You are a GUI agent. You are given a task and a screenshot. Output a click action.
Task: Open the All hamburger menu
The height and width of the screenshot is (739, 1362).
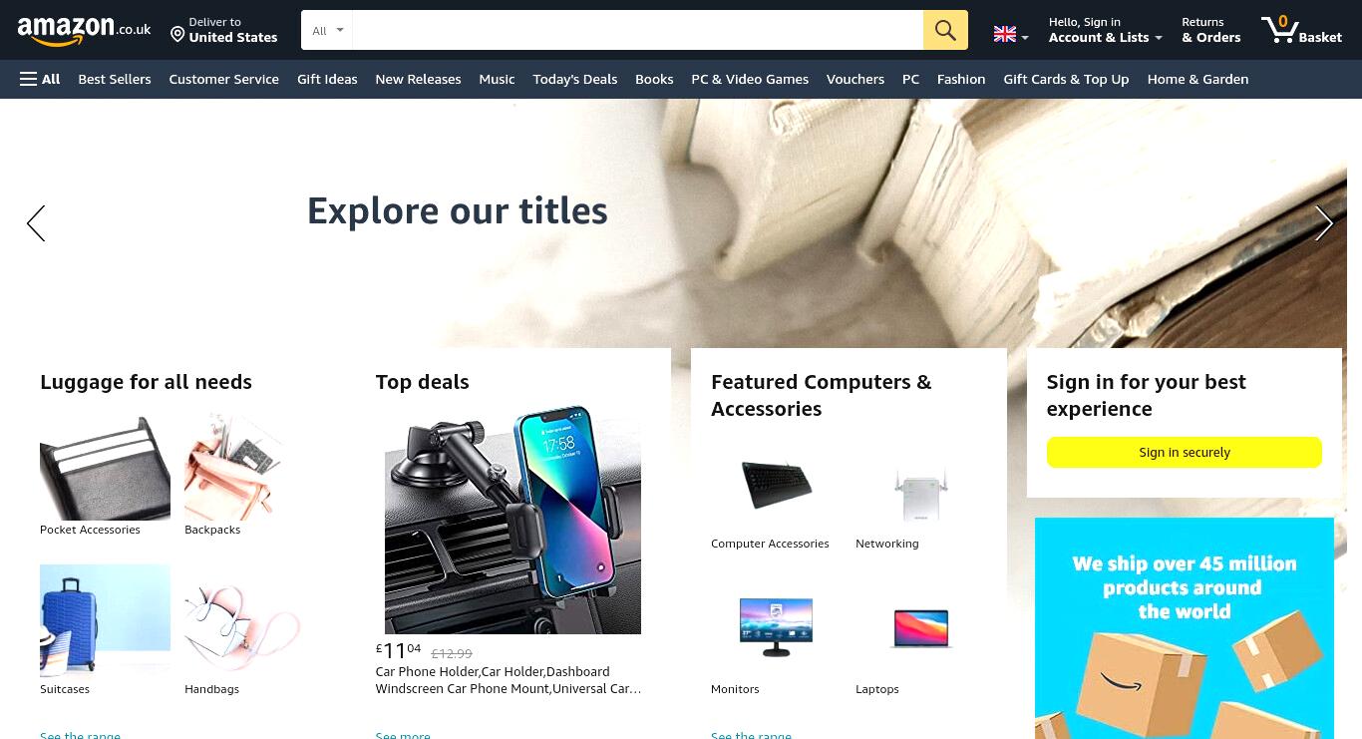click(40, 79)
